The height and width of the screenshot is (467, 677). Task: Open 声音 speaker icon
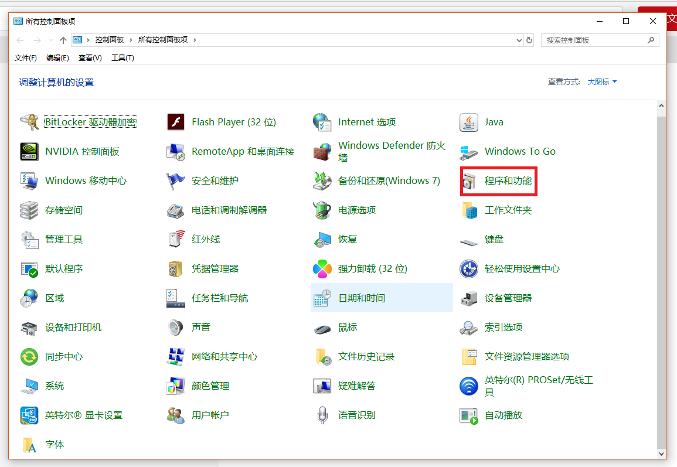click(x=176, y=328)
